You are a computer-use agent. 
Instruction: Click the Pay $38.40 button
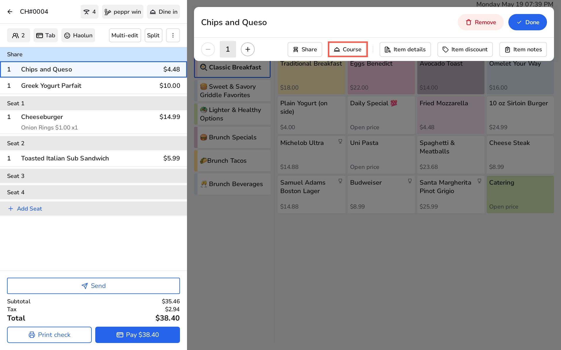[x=137, y=335]
